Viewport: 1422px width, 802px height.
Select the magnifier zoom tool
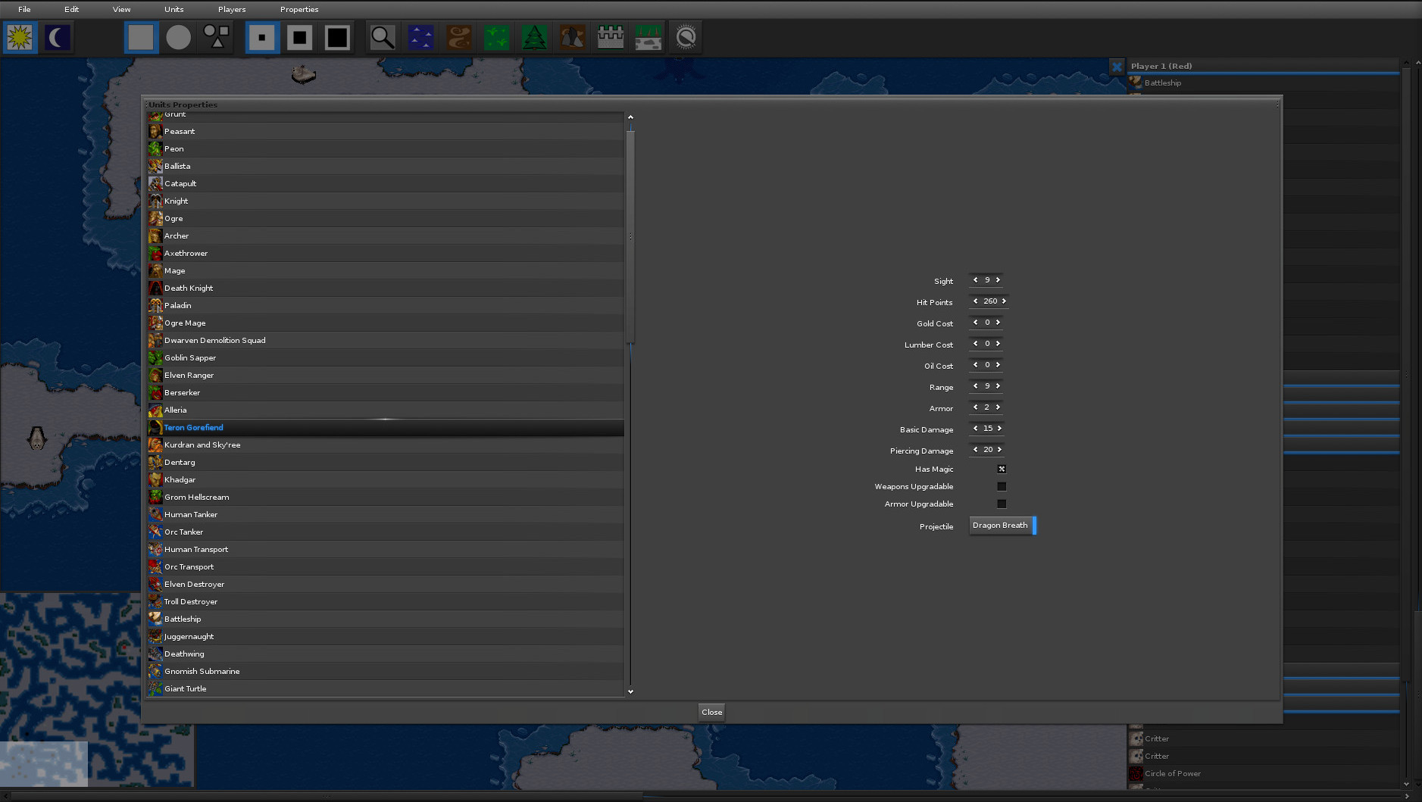tap(383, 36)
